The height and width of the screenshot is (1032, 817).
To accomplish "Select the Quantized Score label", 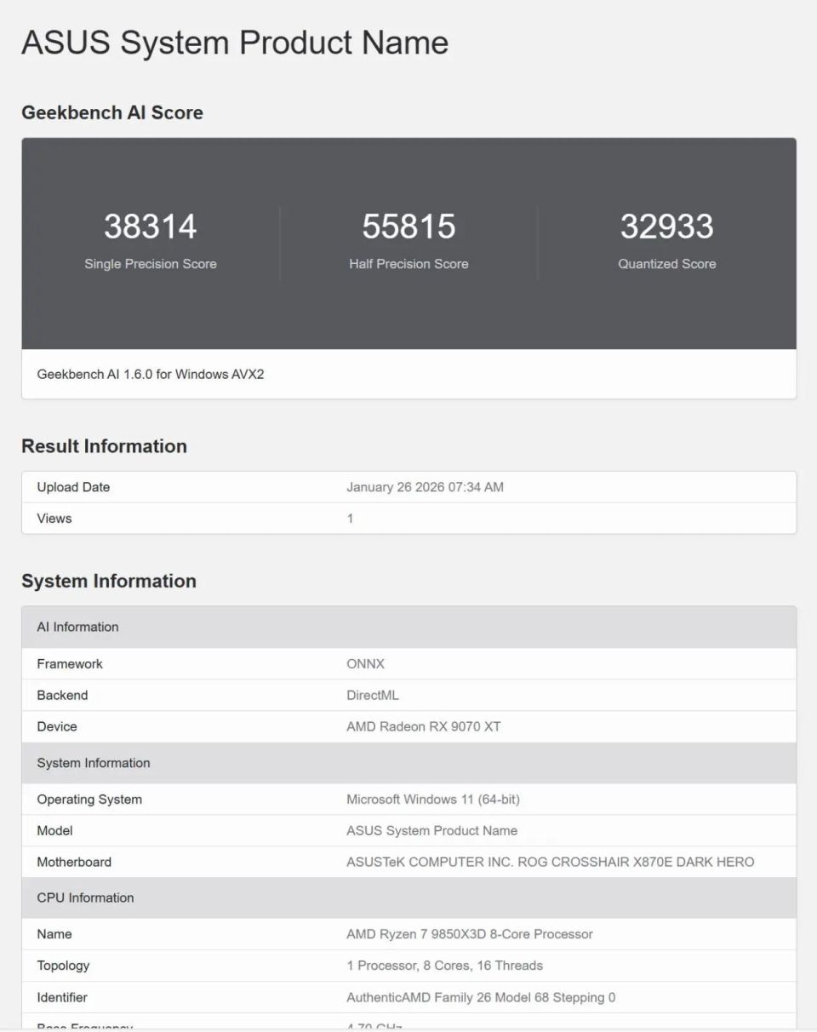I will coord(666,264).
